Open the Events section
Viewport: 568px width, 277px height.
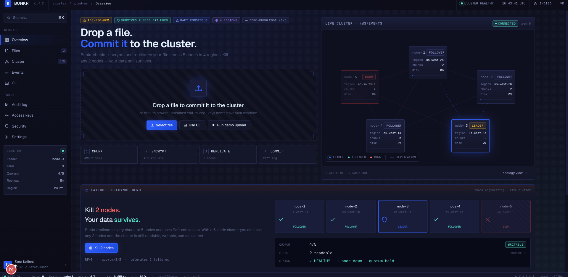tap(35, 72)
